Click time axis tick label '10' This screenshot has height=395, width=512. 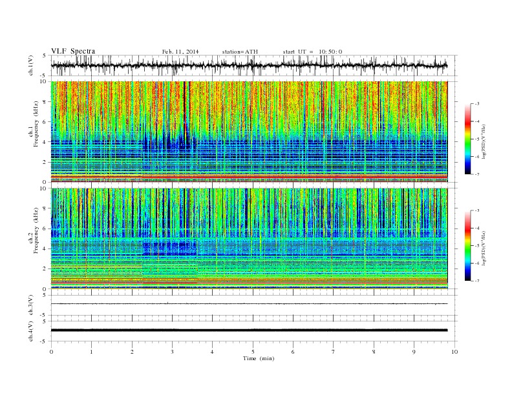[454, 352]
